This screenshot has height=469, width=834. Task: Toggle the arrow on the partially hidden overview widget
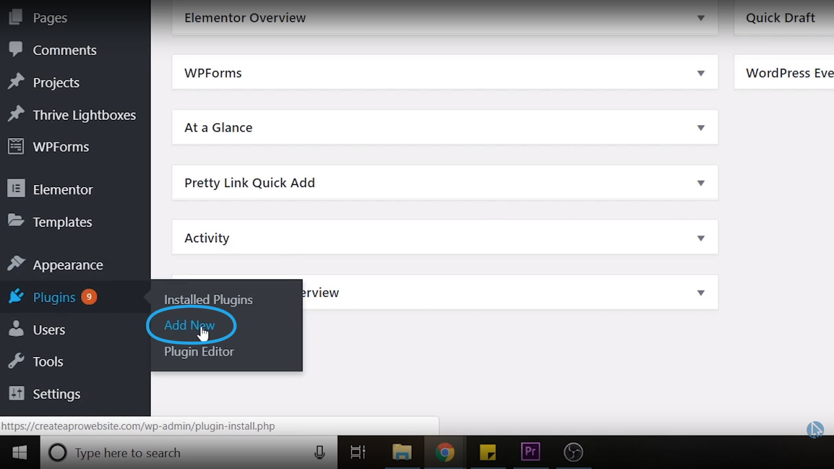pyautogui.click(x=701, y=293)
